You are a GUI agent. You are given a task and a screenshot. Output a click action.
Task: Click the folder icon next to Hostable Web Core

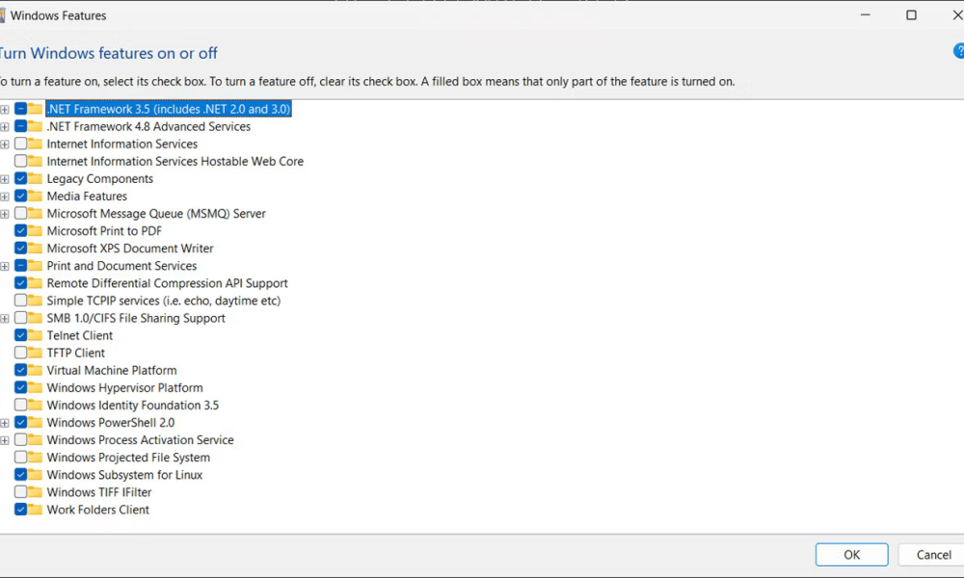[x=35, y=161]
